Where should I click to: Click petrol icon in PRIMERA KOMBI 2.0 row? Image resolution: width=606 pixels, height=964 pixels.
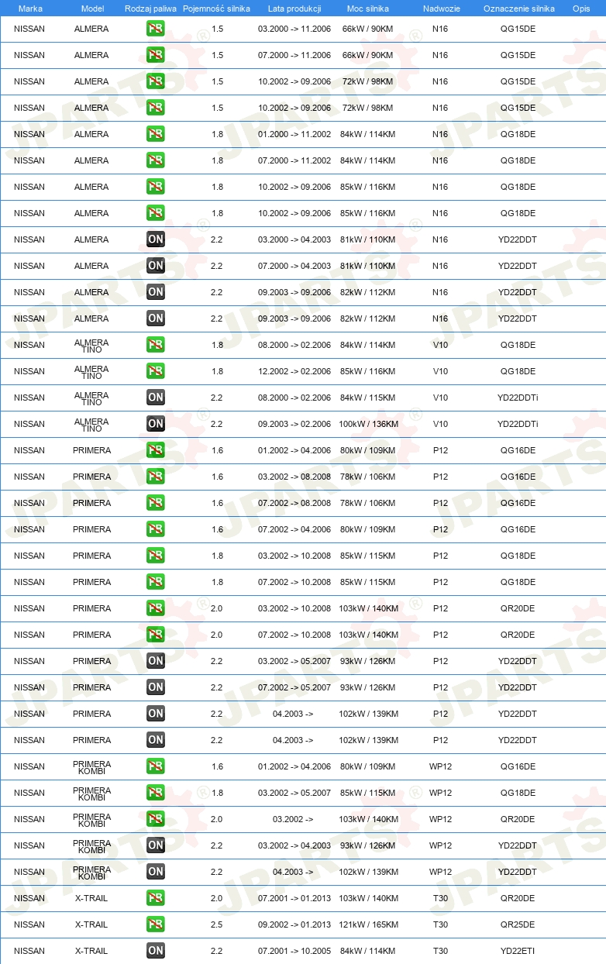tap(156, 819)
